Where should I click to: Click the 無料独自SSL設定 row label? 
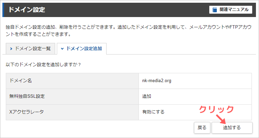27,96
